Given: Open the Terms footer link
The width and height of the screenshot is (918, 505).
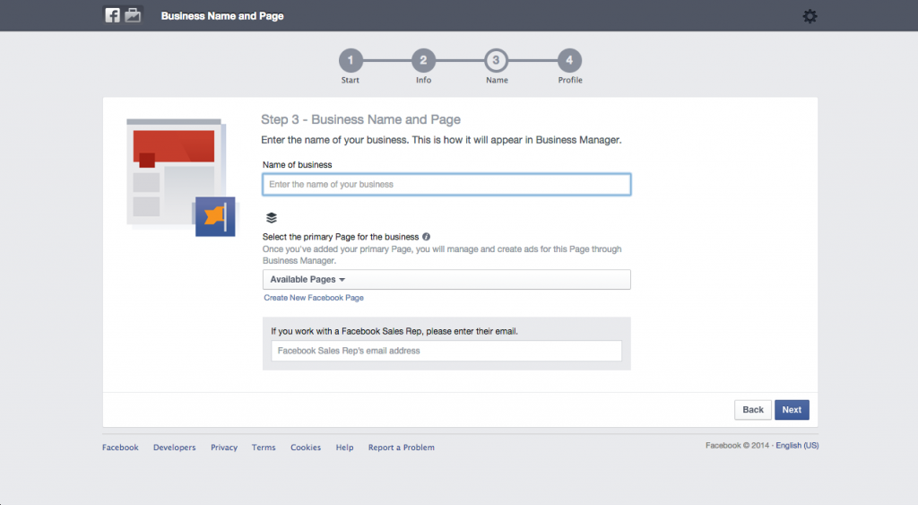Looking at the screenshot, I should point(264,447).
